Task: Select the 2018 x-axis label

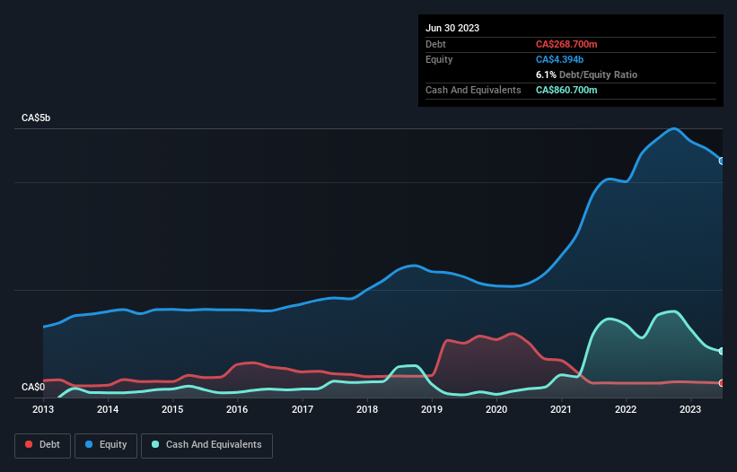Action: tap(367, 409)
